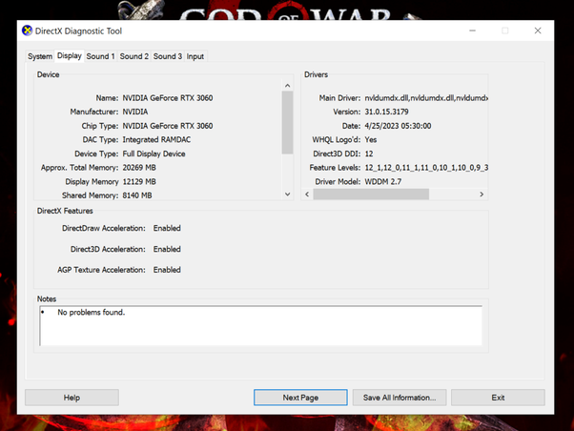Click display memory '12129 MB'
The image size is (574, 431).
[x=139, y=181]
